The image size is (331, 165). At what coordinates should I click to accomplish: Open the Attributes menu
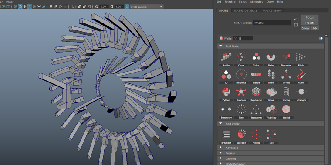[x=256, y=2]
